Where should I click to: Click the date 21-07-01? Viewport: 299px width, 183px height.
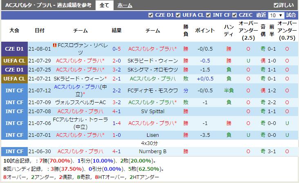40,135
